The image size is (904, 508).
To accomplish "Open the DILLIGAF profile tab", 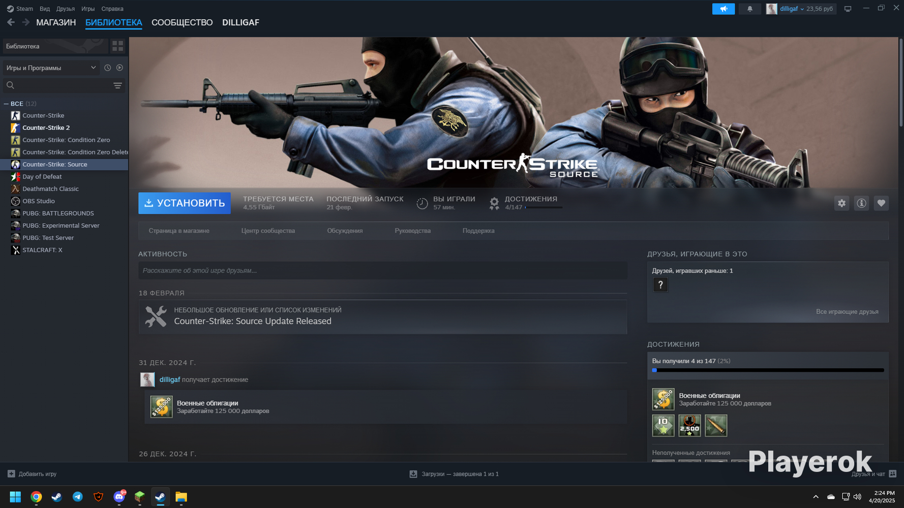I will pos(240,22).
